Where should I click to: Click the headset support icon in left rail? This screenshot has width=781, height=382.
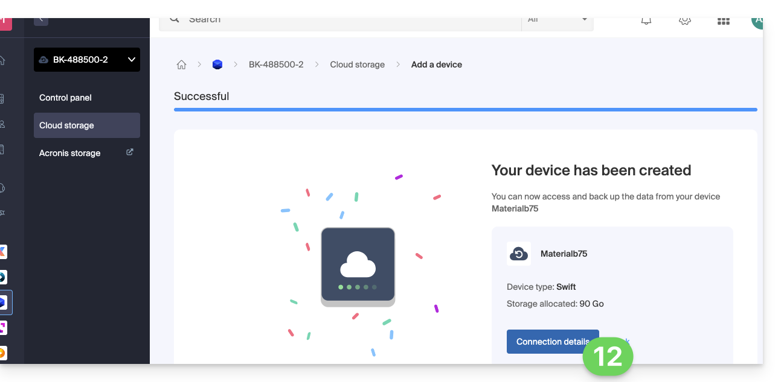(x=2, y=187)
